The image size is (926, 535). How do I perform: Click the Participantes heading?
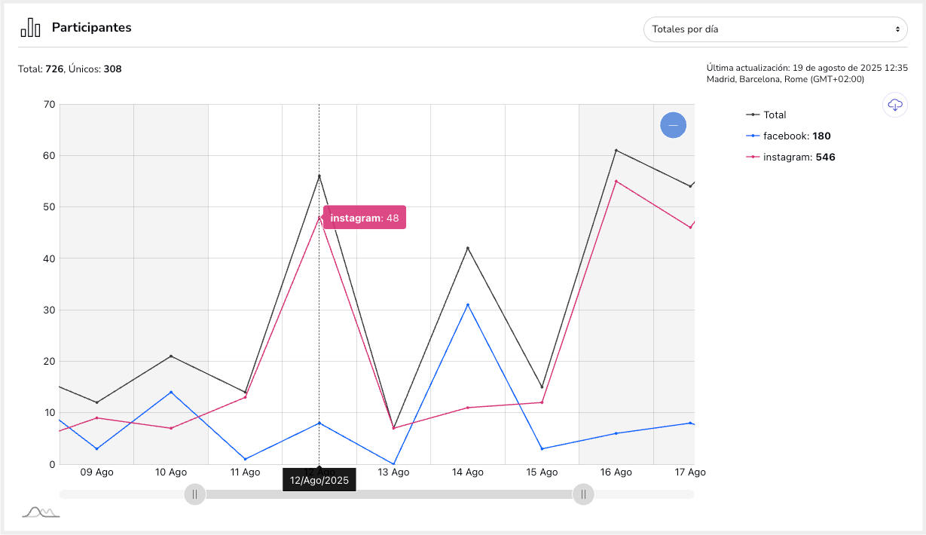click(91, 28)
